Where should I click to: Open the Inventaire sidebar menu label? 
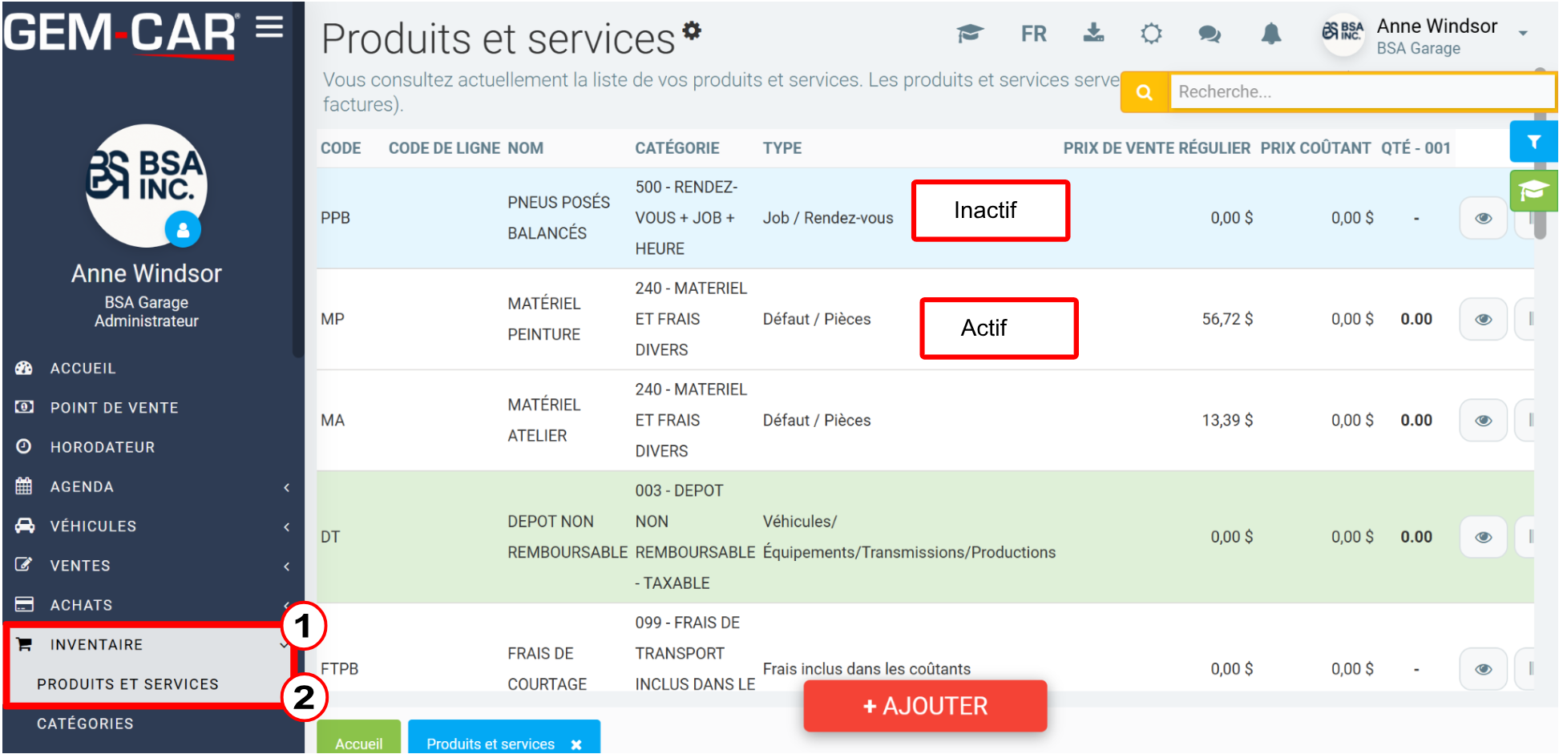click(96, 645)
